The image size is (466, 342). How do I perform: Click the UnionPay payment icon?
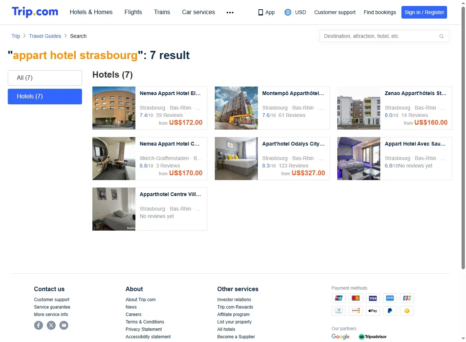338,298
